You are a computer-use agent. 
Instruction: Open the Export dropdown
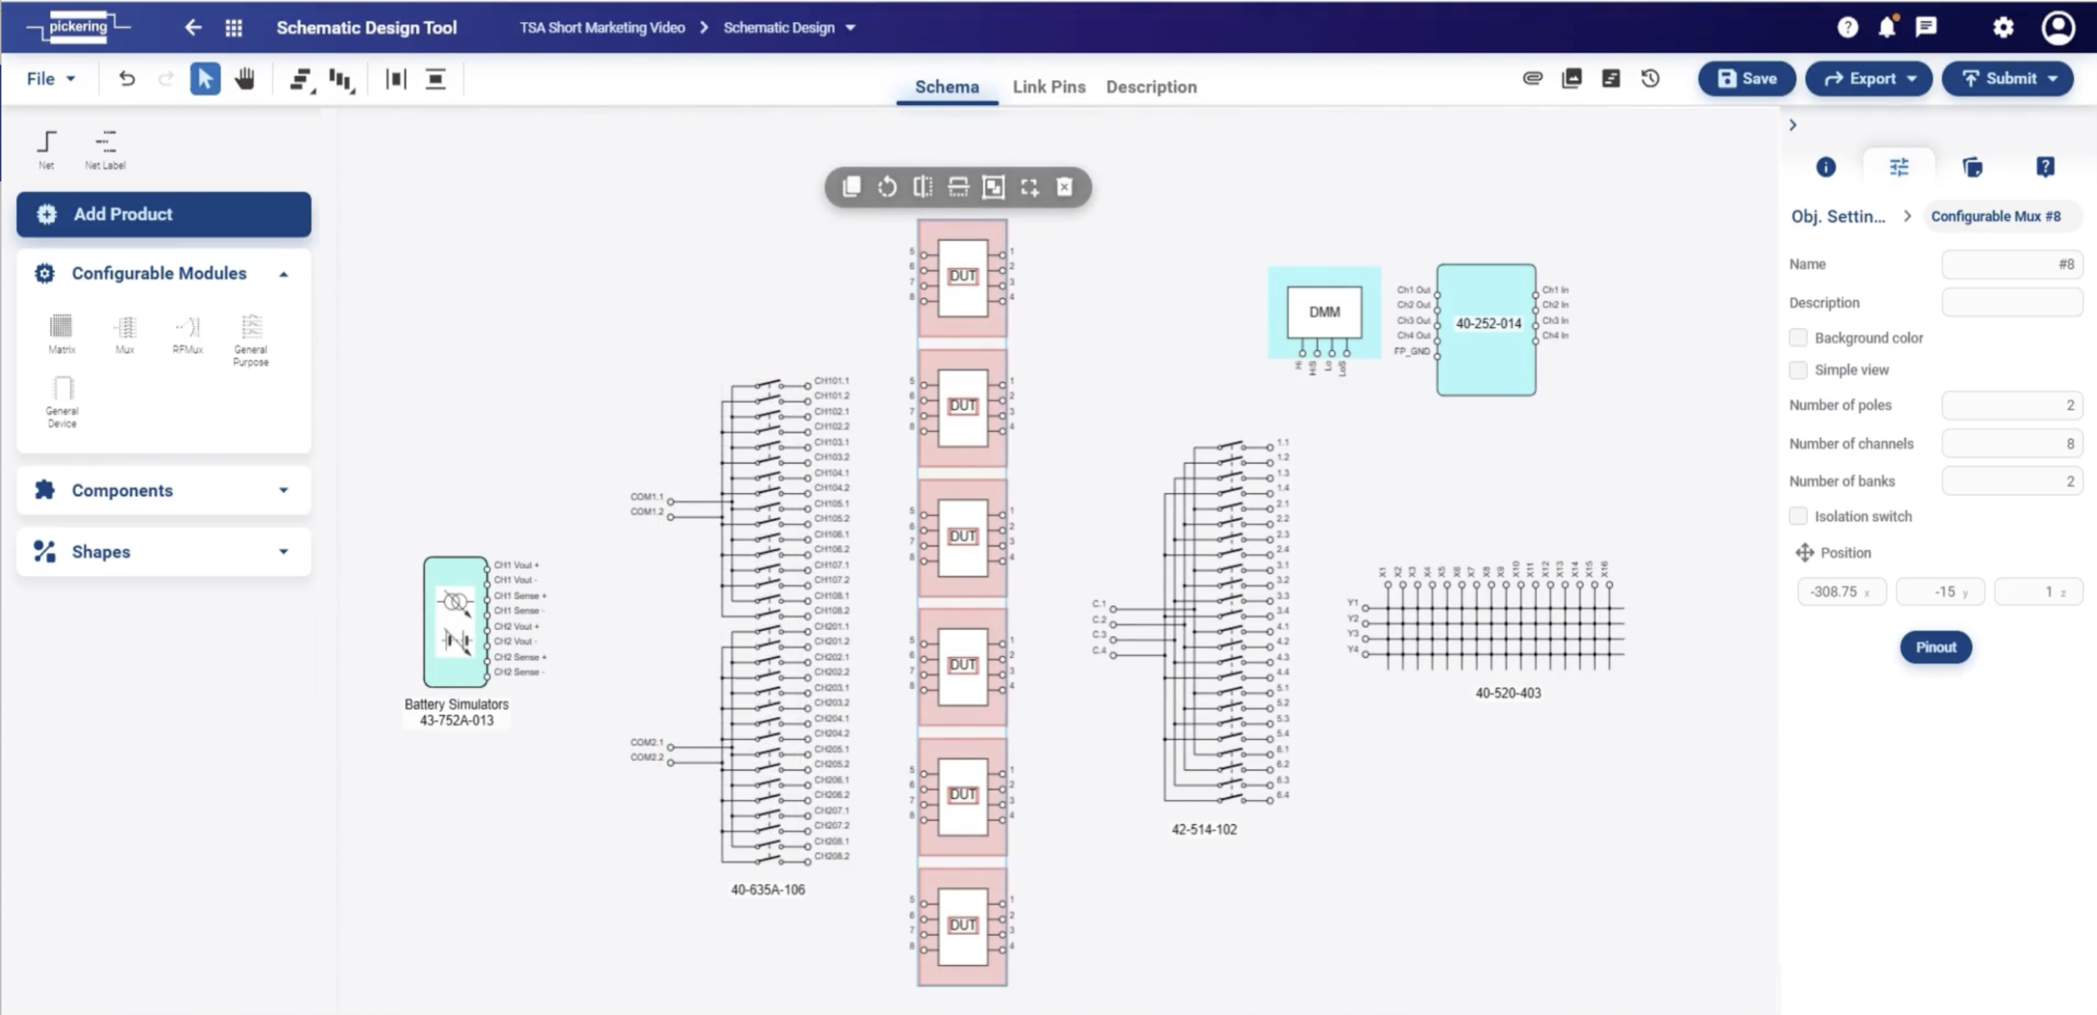[x=1868, y=79]
